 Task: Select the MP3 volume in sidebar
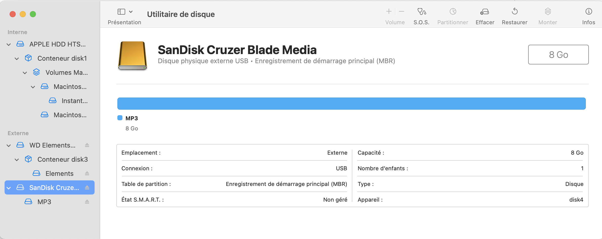click(x=44, y=202)
